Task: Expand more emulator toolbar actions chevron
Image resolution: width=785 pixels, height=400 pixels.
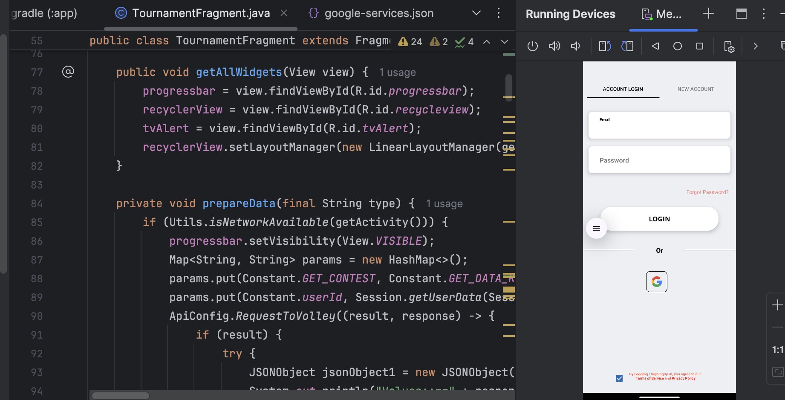Action: coord(756,46)
